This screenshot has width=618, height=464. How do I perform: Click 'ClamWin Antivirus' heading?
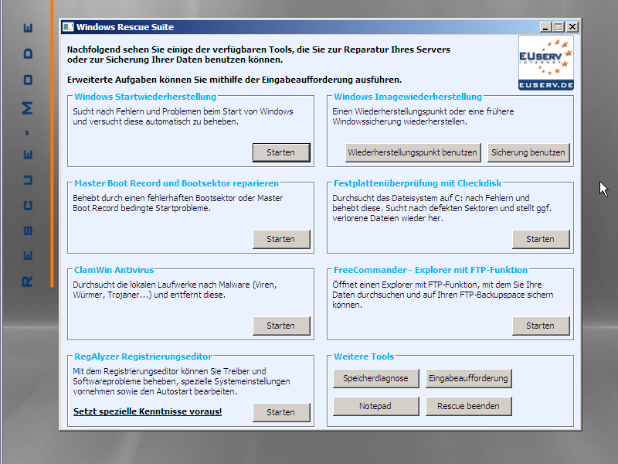114,270
